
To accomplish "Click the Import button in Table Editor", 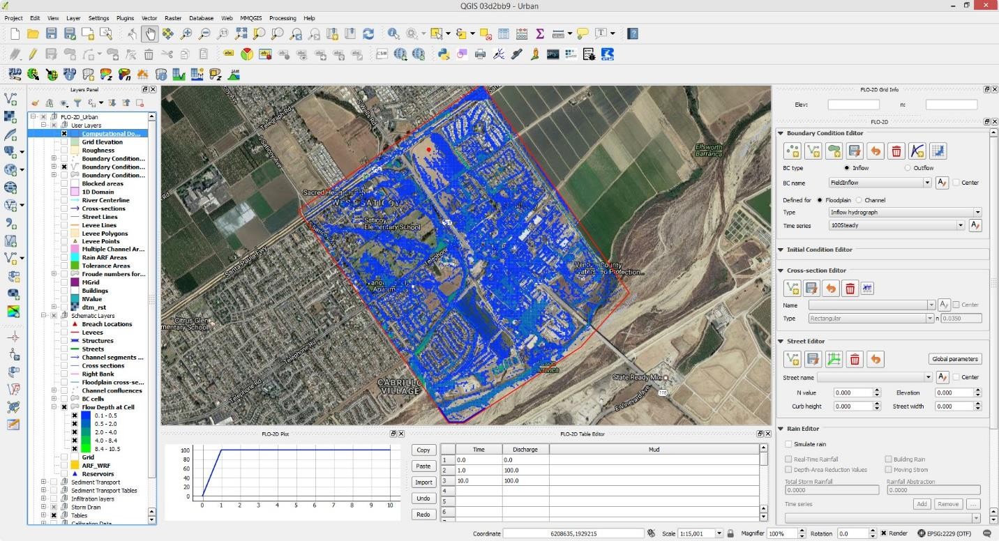I will 423,482.
